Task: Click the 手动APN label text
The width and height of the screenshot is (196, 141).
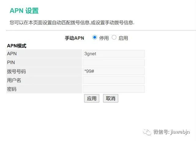Action: coord(74,38)
